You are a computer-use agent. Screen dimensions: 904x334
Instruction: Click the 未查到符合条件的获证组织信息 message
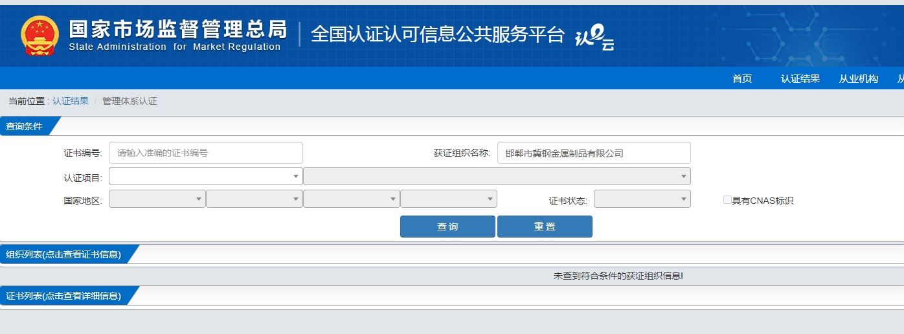pos(618,276)
